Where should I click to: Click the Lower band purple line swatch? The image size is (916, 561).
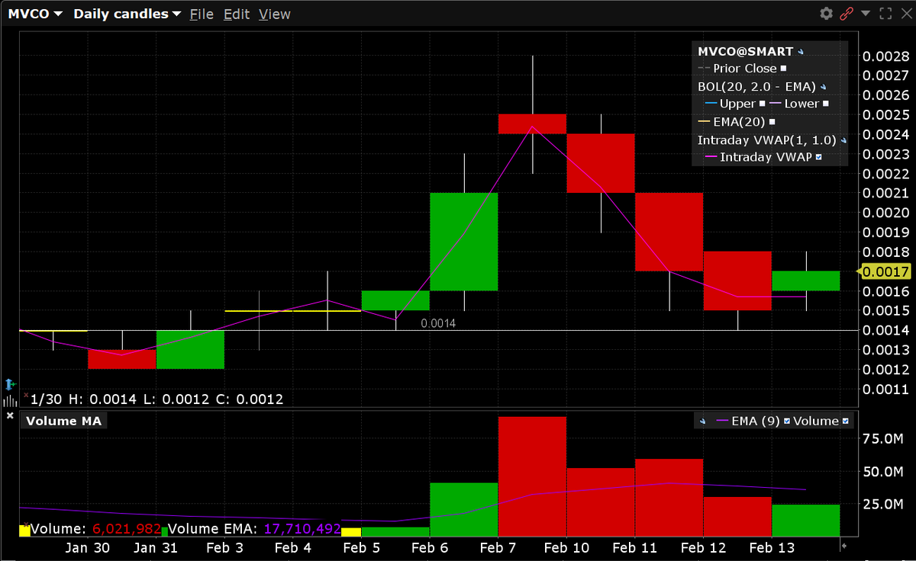coord(776,104)
